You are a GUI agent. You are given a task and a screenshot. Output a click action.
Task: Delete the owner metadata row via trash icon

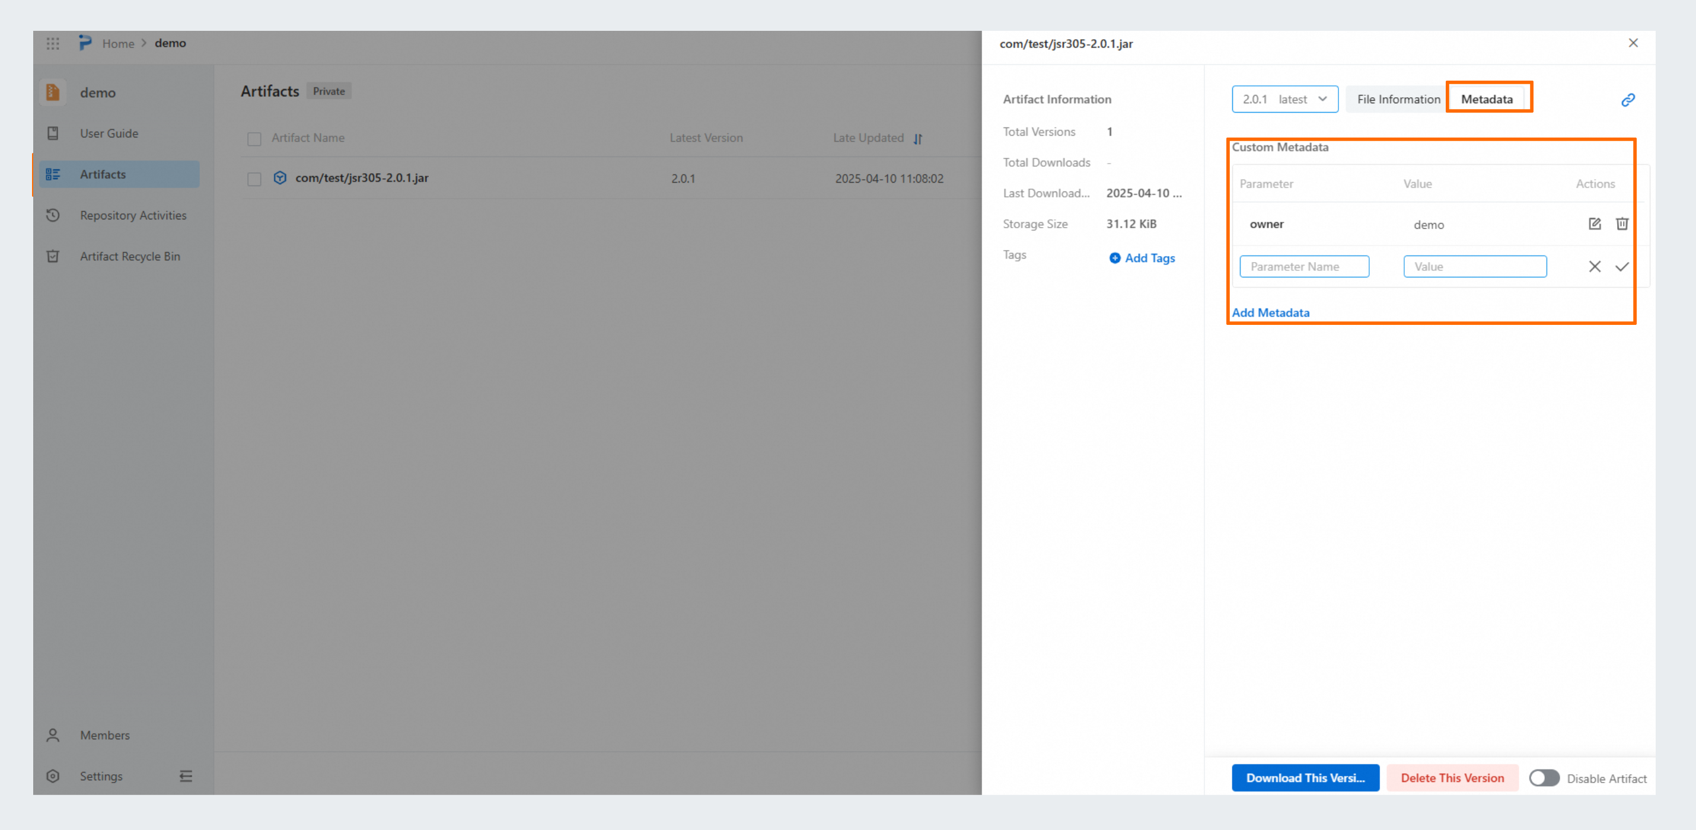coord(1622,224)
